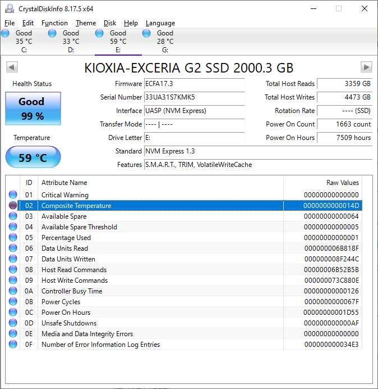This screenshot has width=378, height=389.
Task: Click status orb of Critical Warning row
Action: coord(13,194)
